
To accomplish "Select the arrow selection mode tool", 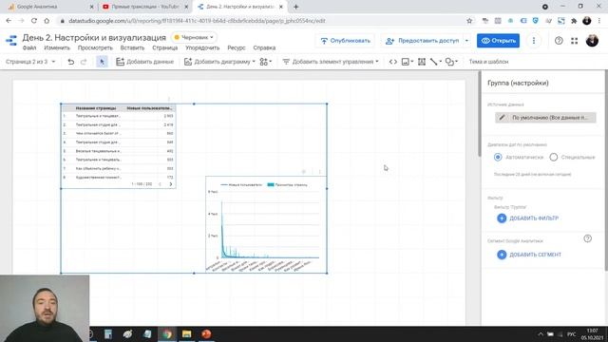I will (x=102, y=62).
